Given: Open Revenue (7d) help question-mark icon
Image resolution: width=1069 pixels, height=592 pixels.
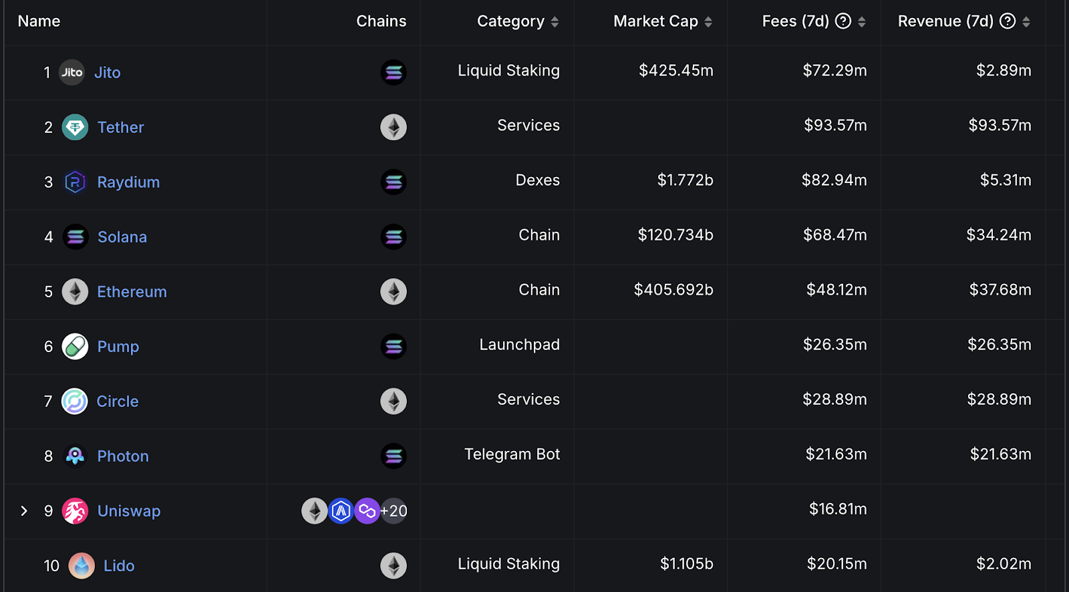Looking at the screenshot, I should [1008, 21].
